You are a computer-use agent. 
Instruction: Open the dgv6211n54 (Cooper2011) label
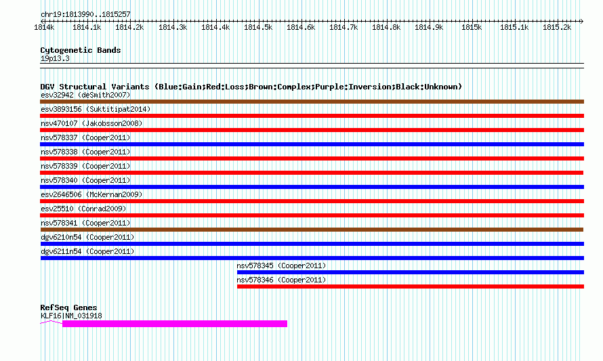[87, 251]
